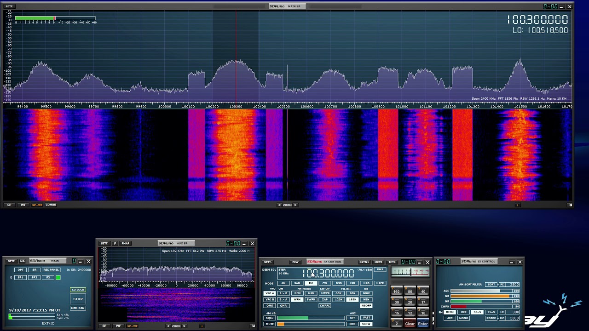
Task: Open SETT. settings in the RX Control panel
Action: 267,262
